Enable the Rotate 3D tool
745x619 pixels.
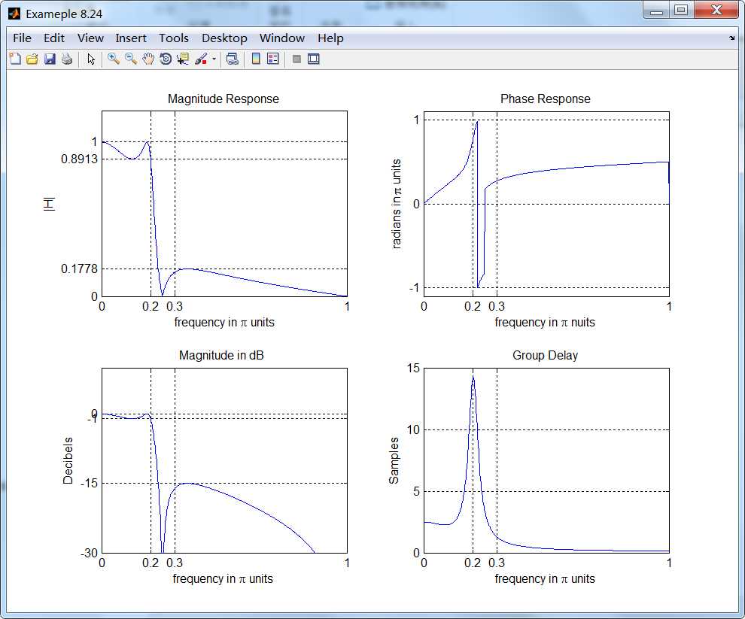coord(166,59)
